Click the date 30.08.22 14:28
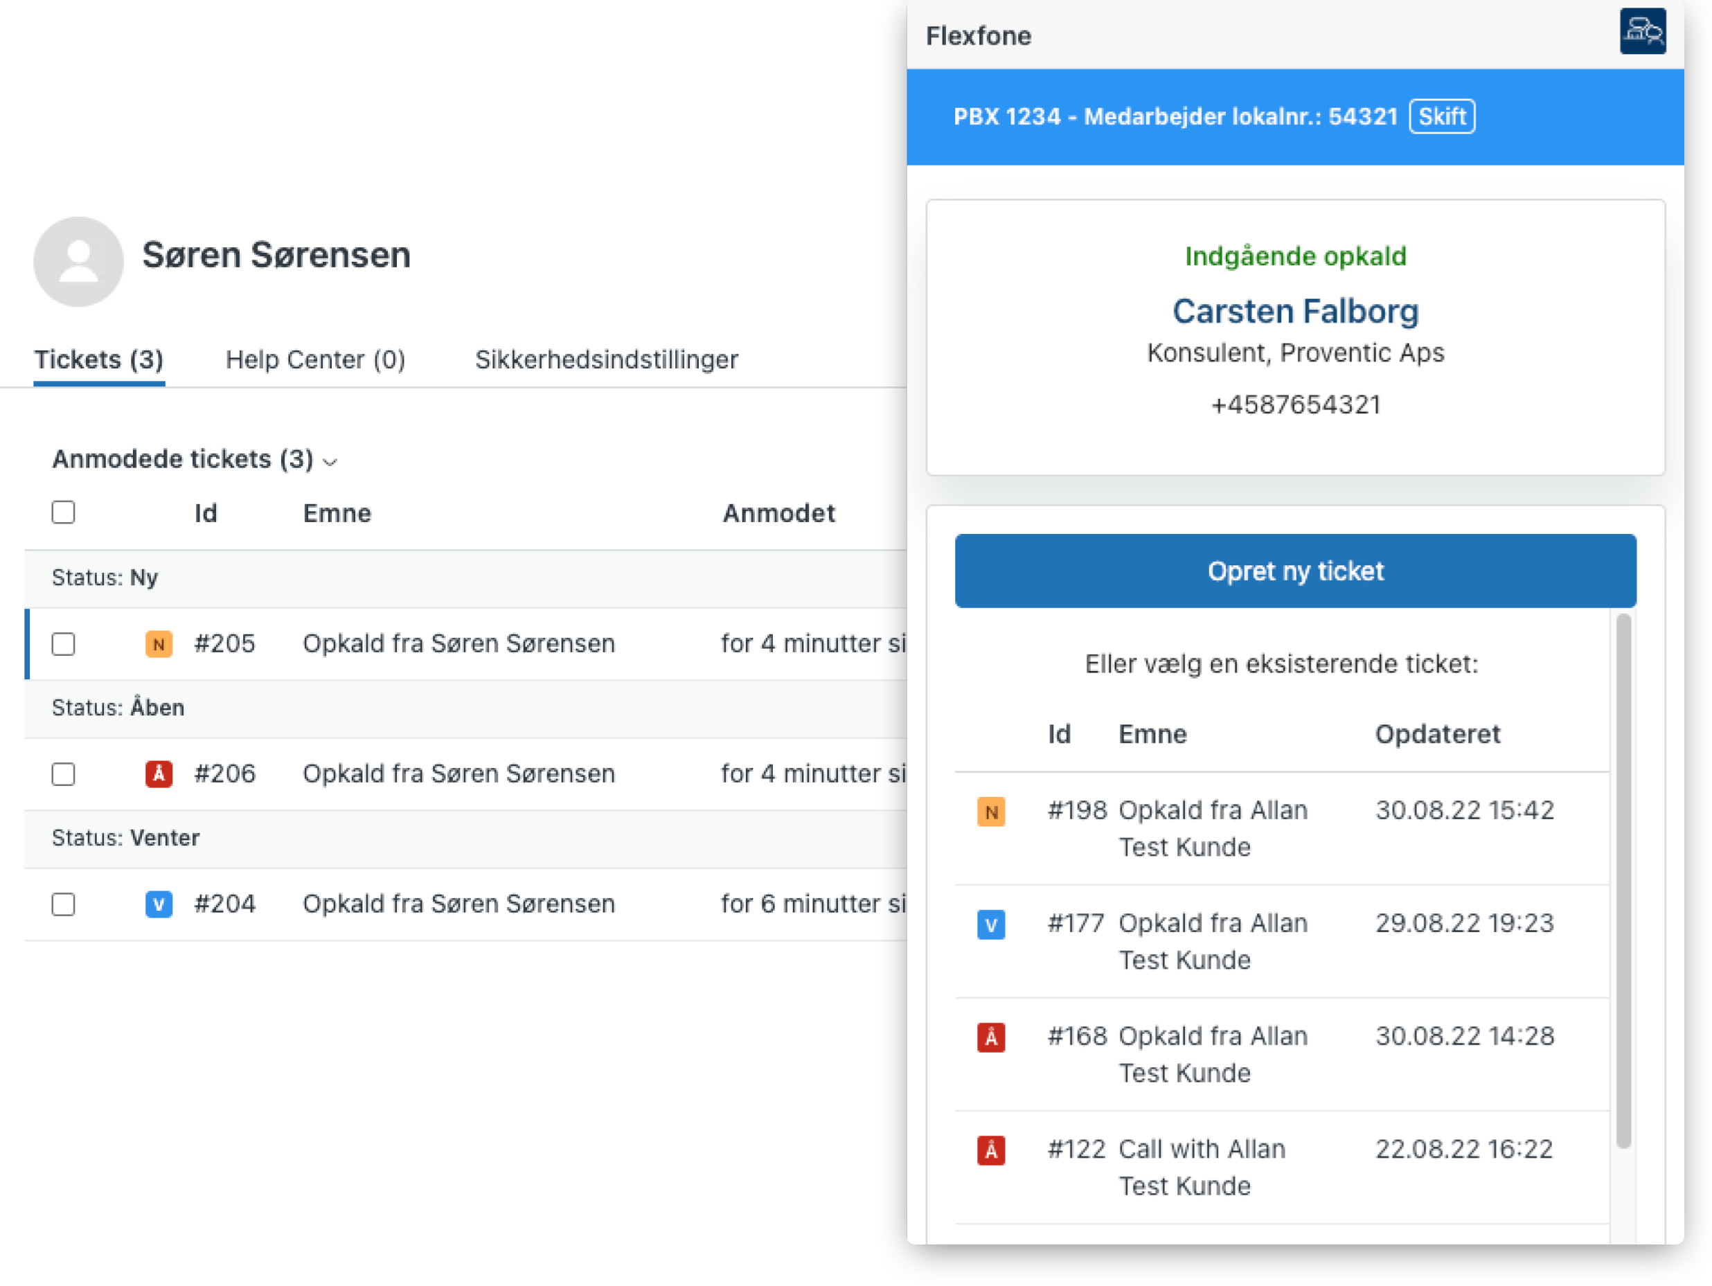The width and height of the screenshot is (1712, 1286). (x=1464, y=1036)
